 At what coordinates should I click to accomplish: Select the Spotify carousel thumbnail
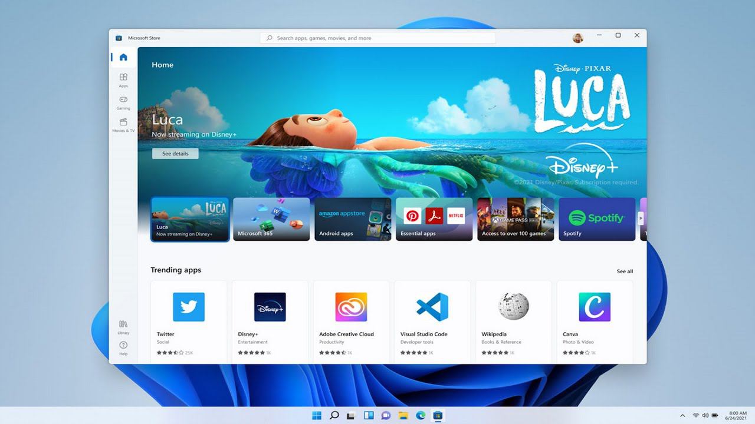point(597,219)
